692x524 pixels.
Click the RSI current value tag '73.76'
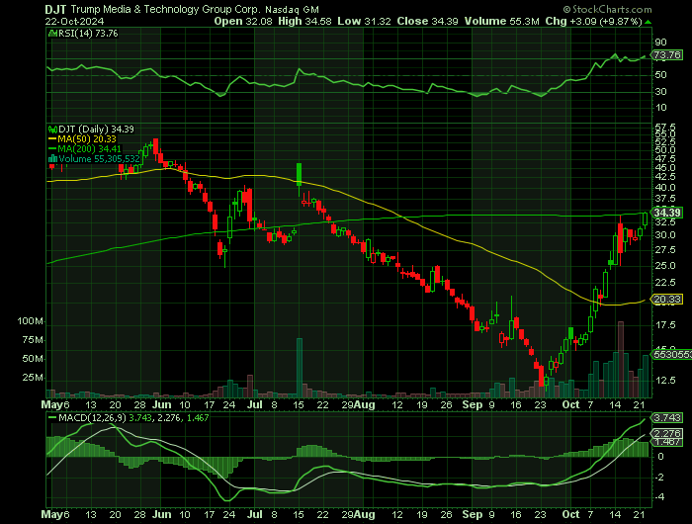pyautogui.click(x=667, y=55)
